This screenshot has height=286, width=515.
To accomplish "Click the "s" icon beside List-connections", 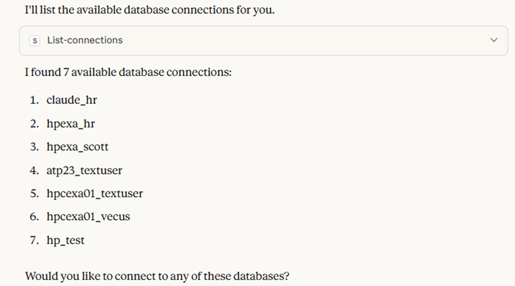I will 35,40.
